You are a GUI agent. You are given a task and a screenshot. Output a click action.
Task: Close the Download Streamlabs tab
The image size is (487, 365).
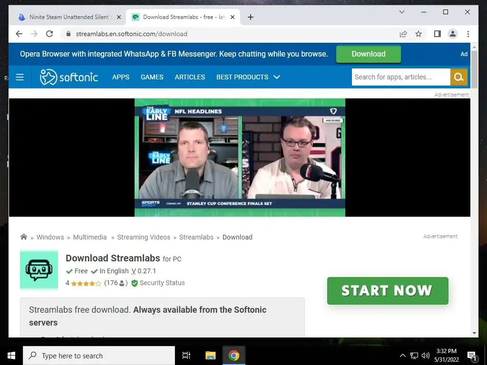(233, 17)
